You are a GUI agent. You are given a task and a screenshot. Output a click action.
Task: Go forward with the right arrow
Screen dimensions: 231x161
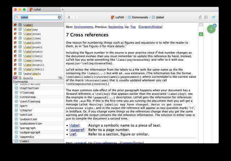point(75,17)
